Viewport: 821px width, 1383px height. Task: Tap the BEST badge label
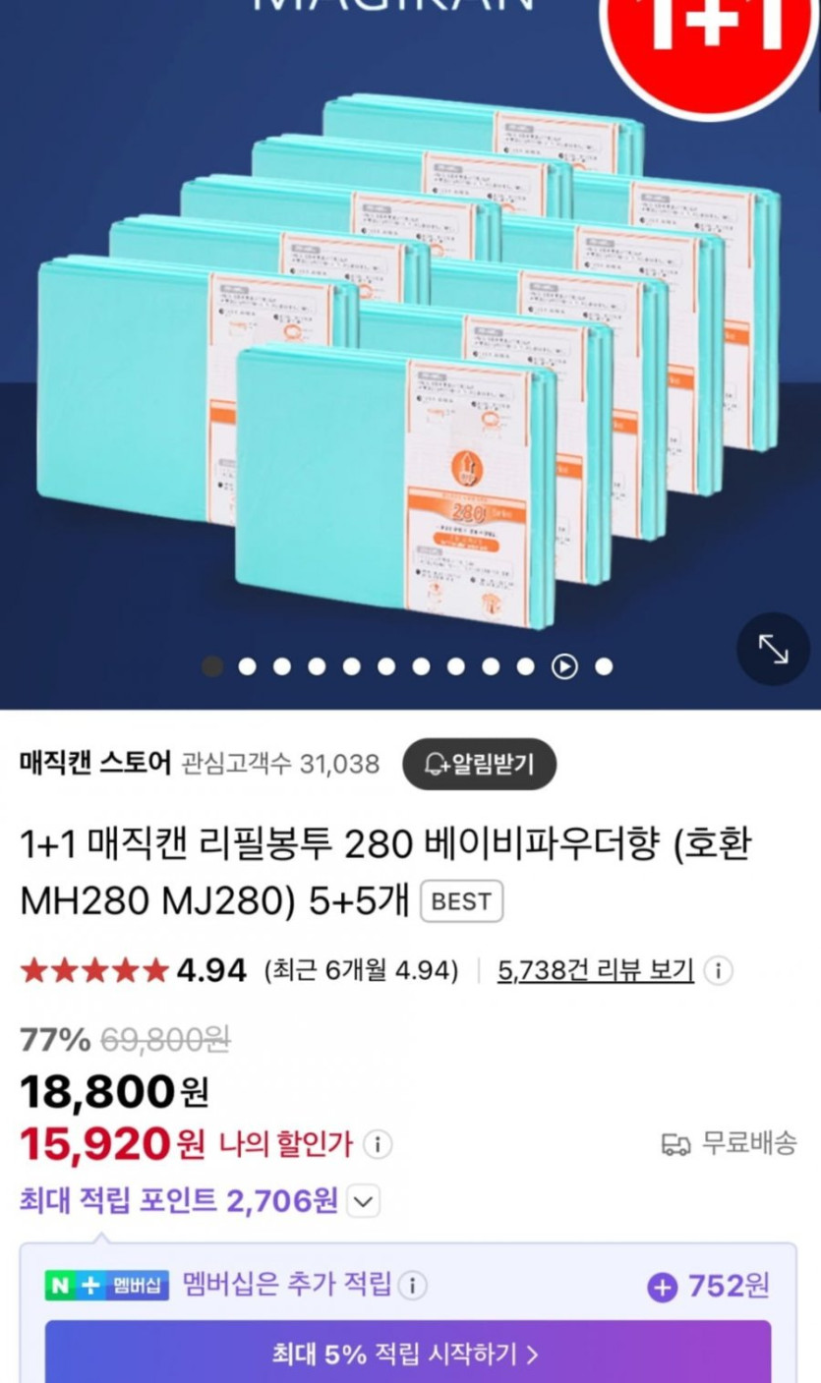tap(462, 901)
